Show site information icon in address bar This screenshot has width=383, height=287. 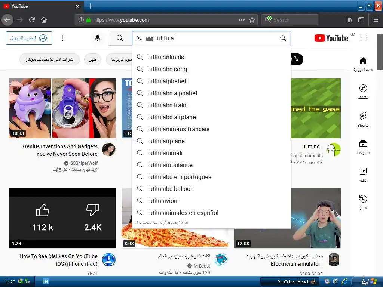click(81, 20)
